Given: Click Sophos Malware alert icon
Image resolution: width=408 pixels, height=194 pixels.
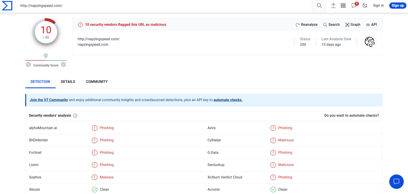Looking at the screenshot, I should click(94, 177).
